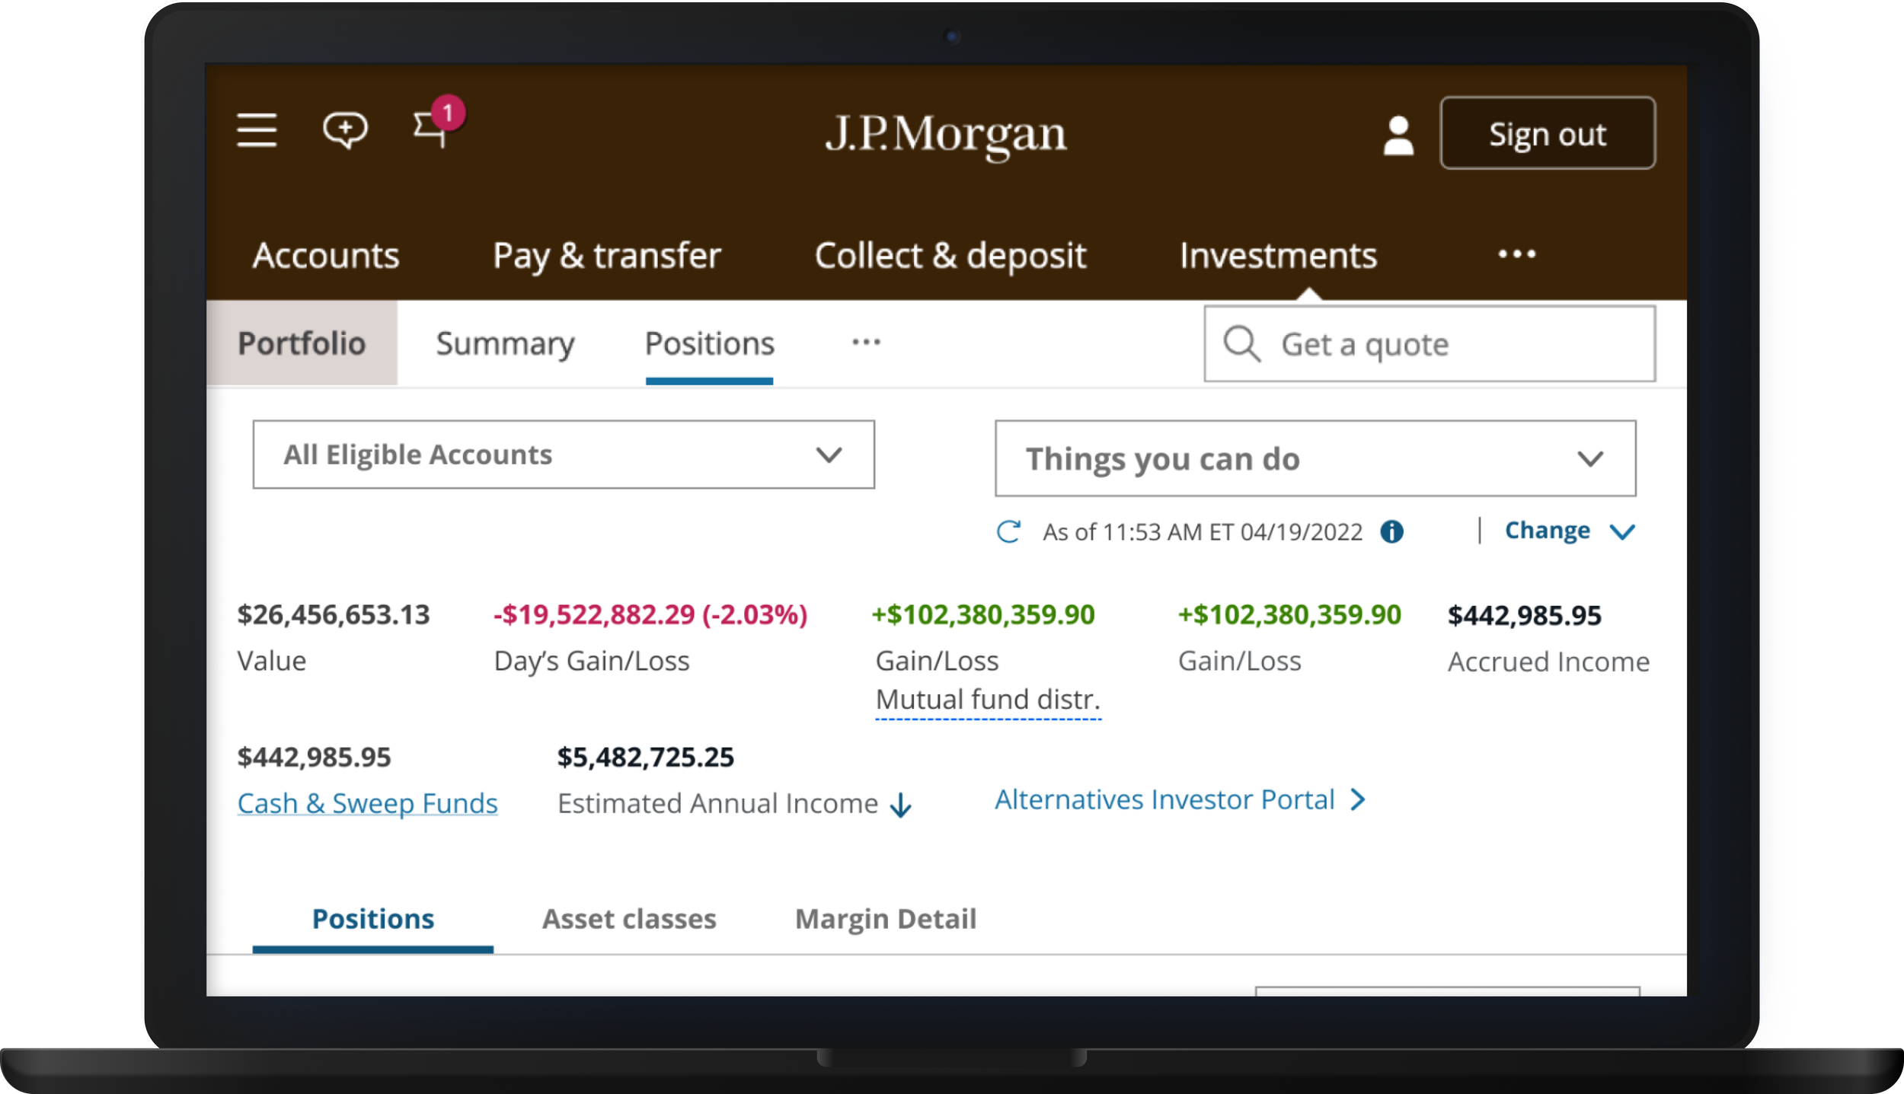
Task: Switch to the Summary tab
Action: tap(505, 343)
